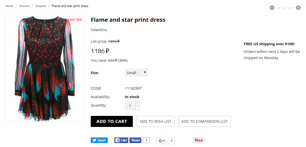
Task: Decrease quantity with the minus stepper
Action: tap(138, 108)
